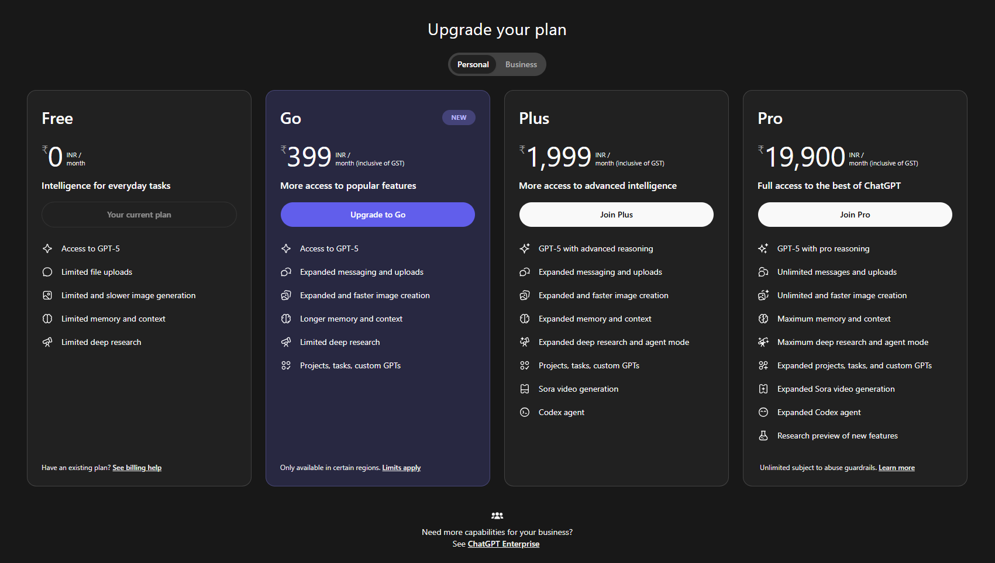Click the Expanded Codex agent icon in Pro
The width and height of the screenshot is (995, 563).
[763, 412]
